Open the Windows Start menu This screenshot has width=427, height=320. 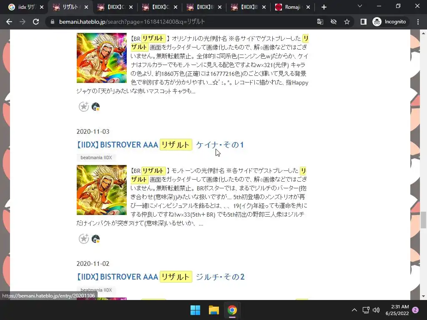click(x=195, y=310)
